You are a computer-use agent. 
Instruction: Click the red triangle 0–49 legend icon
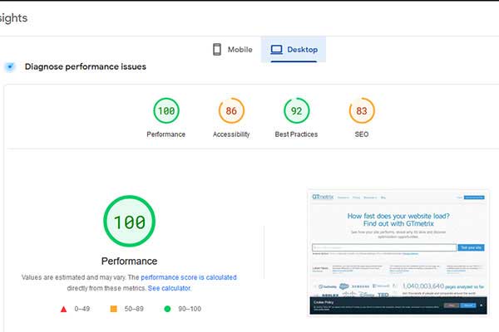(64, 309)
